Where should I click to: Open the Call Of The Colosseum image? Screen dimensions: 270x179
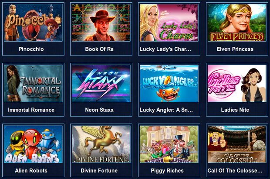[x=237, y=144]
